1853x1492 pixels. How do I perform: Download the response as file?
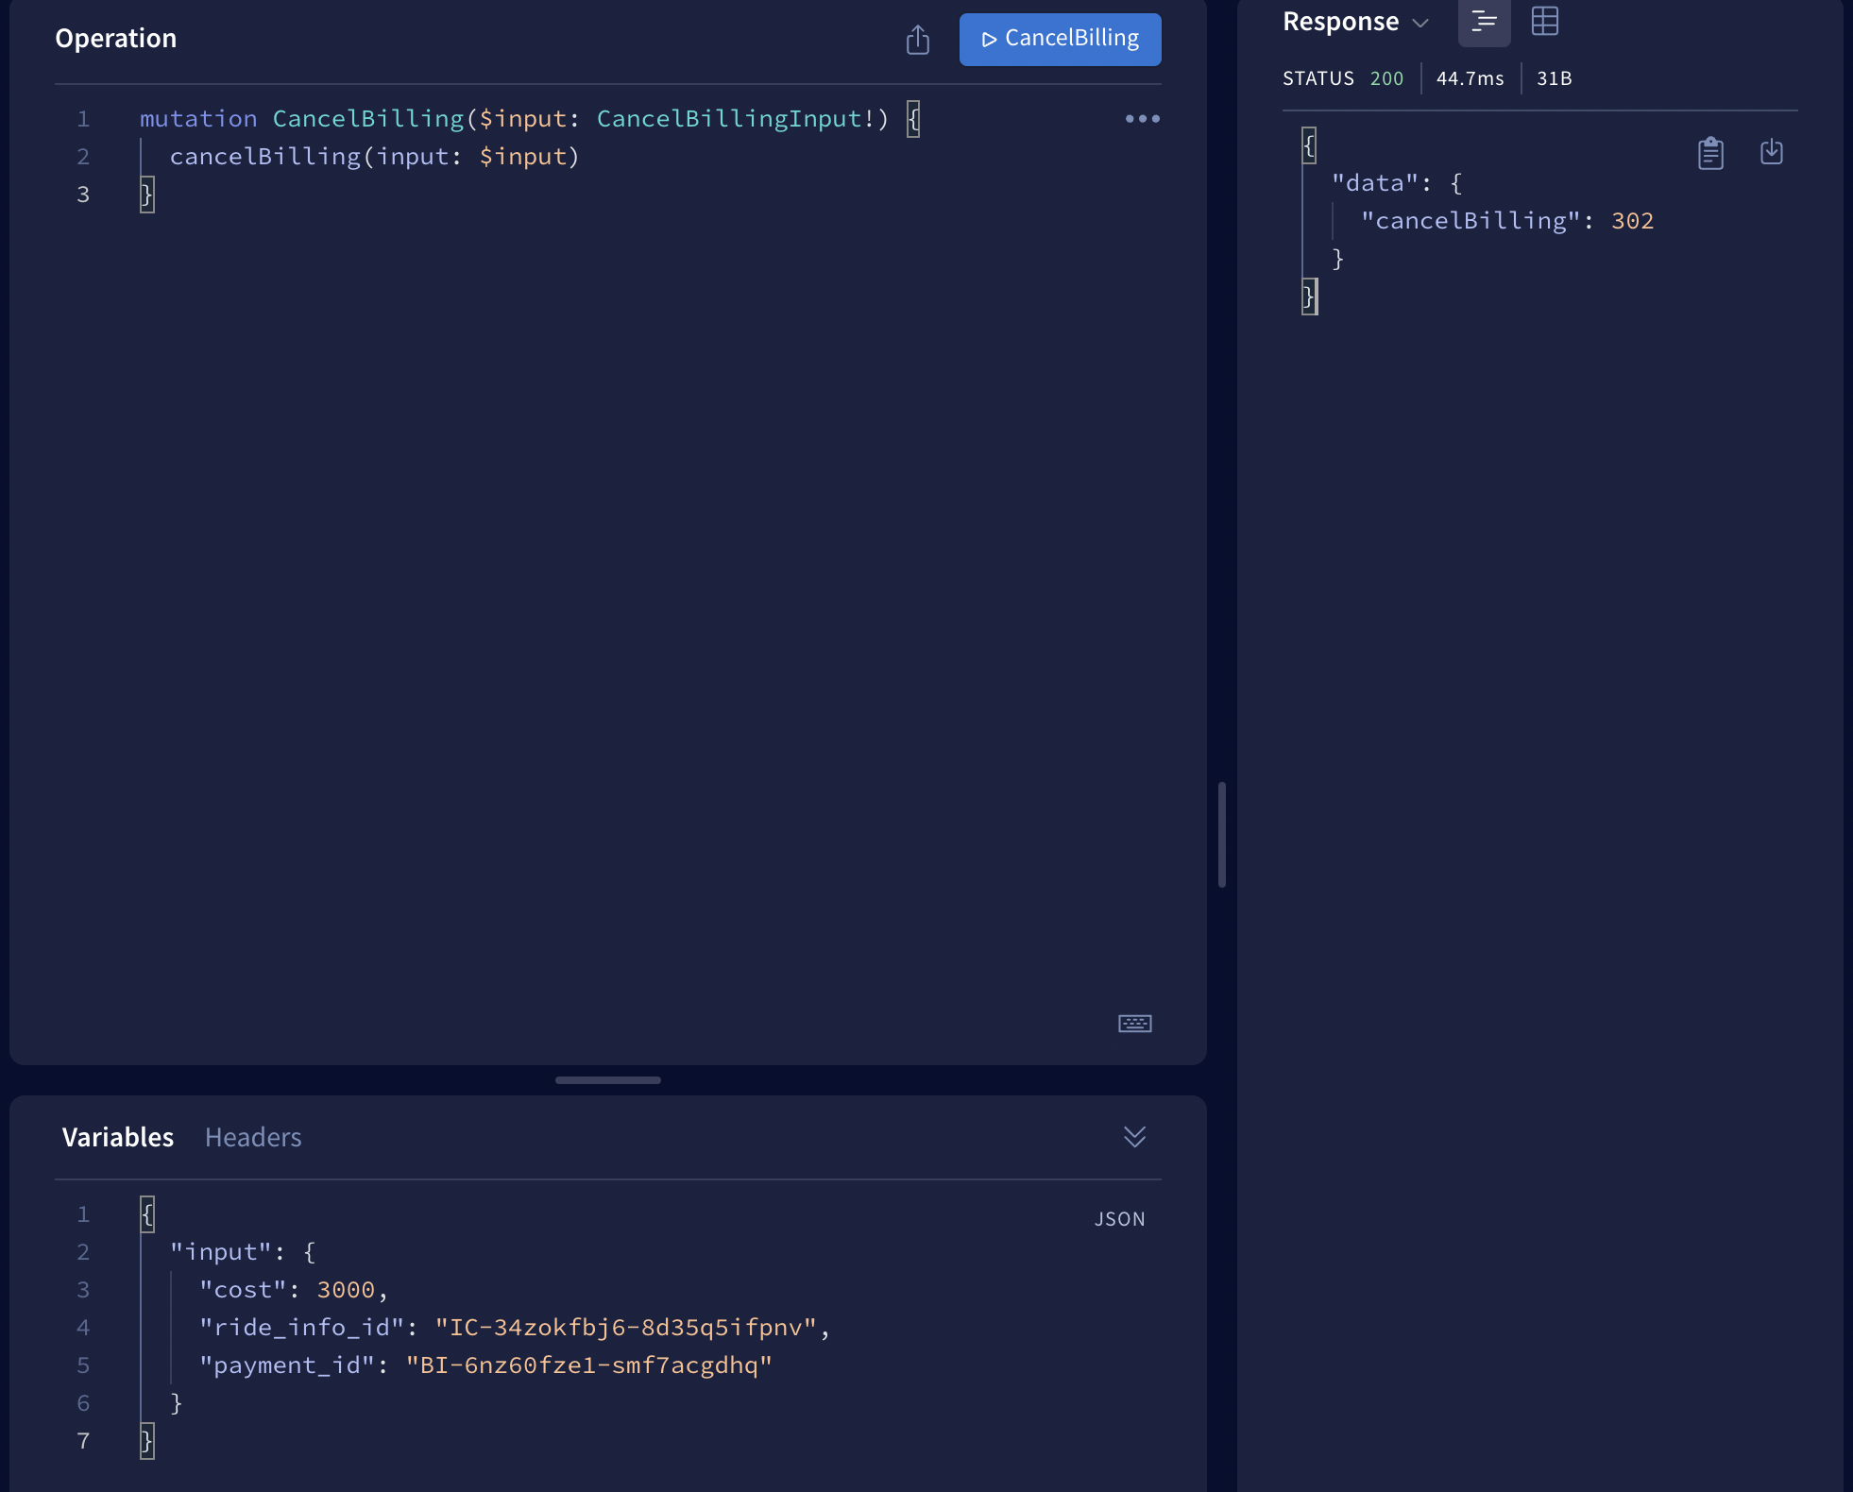click(1771, 152)
